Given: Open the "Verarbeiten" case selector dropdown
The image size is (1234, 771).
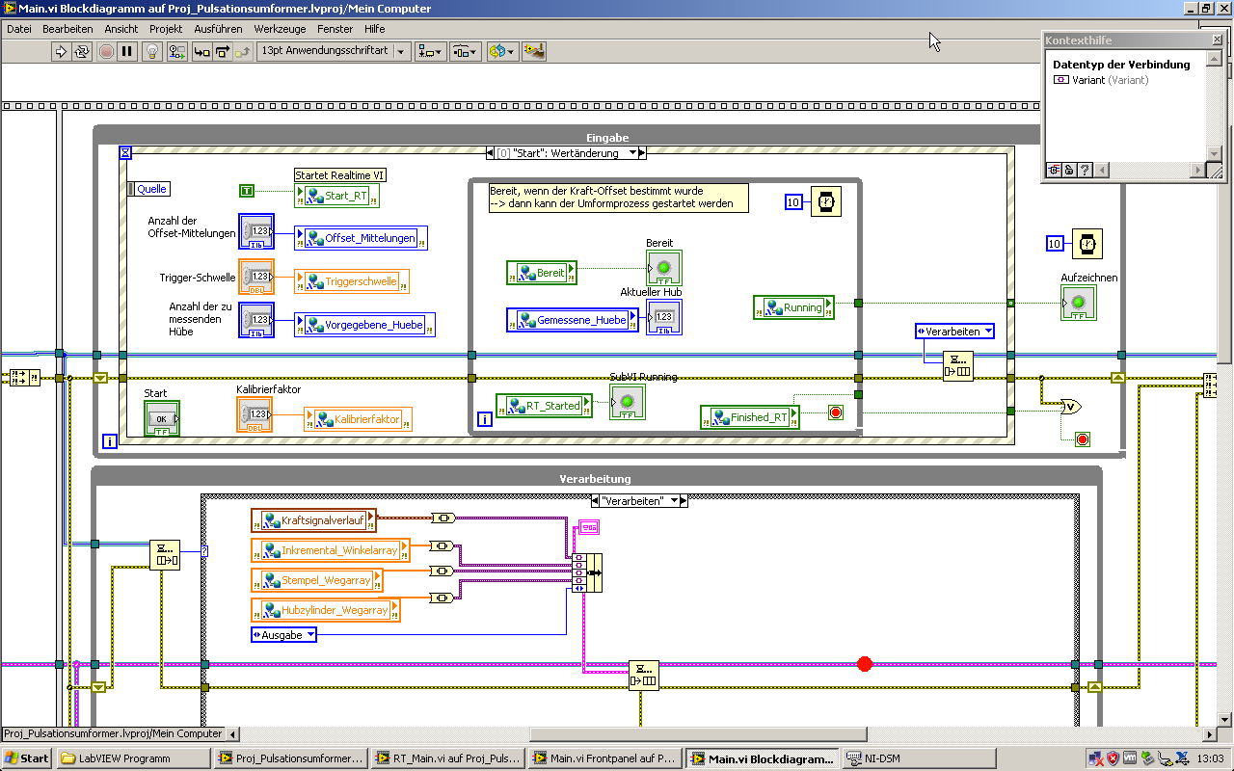Looking at the screenshot, I should [x=638, y=501].
